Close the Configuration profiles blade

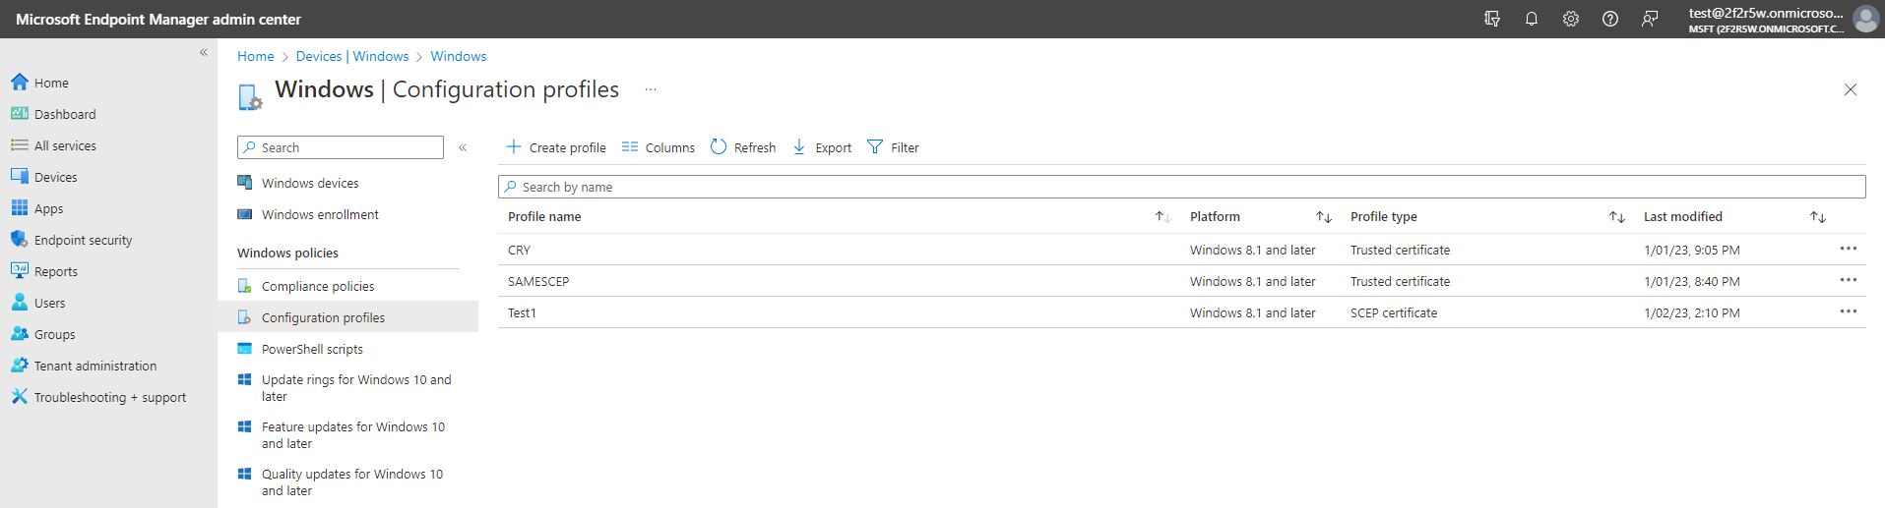(x=1851, y=89)
